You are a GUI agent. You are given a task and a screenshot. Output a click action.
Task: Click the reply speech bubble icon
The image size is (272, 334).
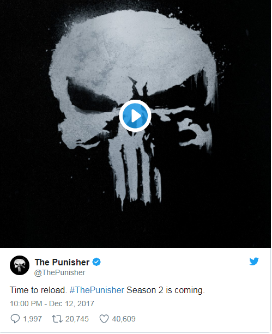[15, 319]
